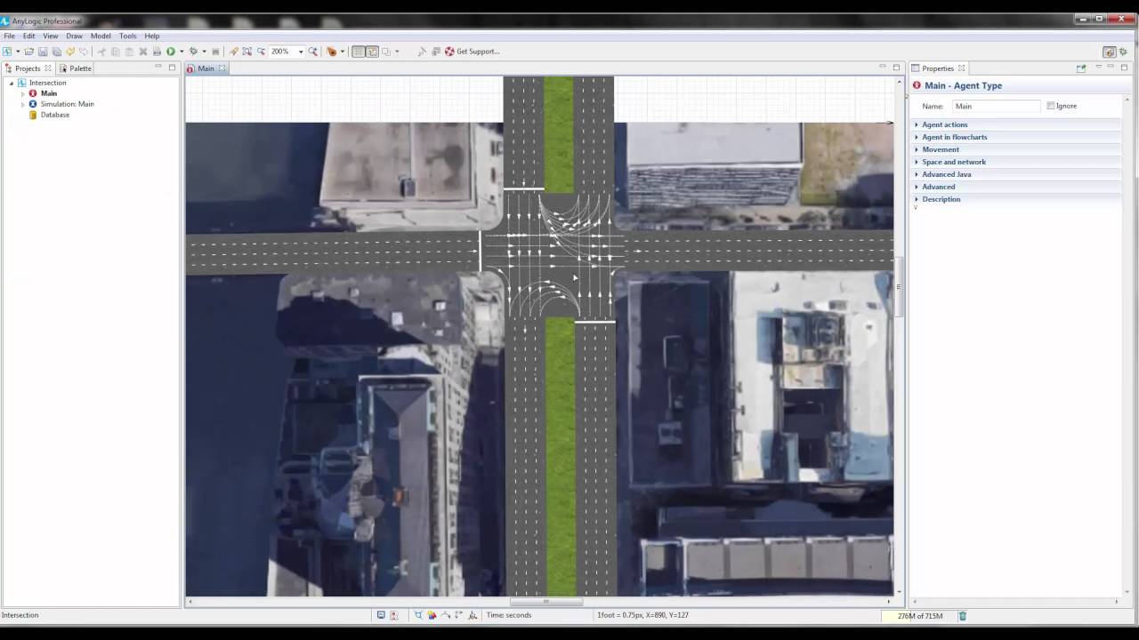Click the Time seconds status entry
This screenshot has width=1139, height=640.
(x=509, y=615)
